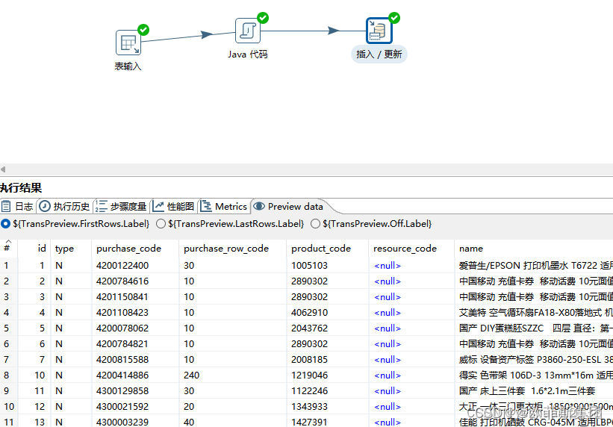Image resolution: width=613 pixels, height=427 pixels.
Task: Open the 日志 tab
Action: click(18, 206)
